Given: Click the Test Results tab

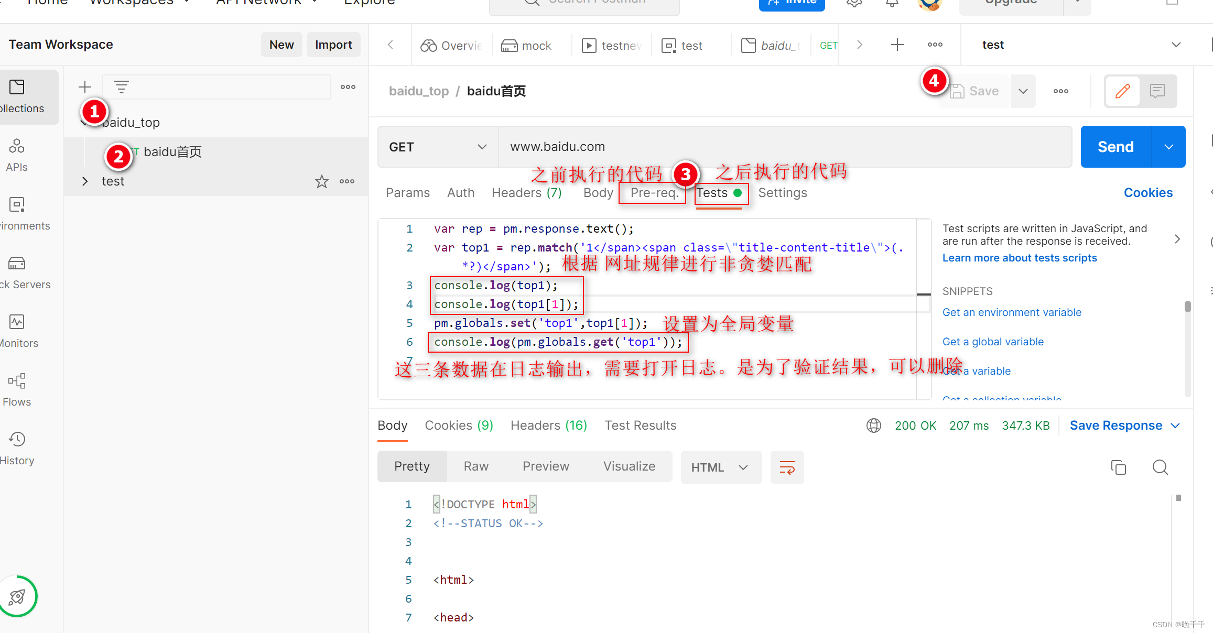Looking at the screenshot, I should point(640,425).
